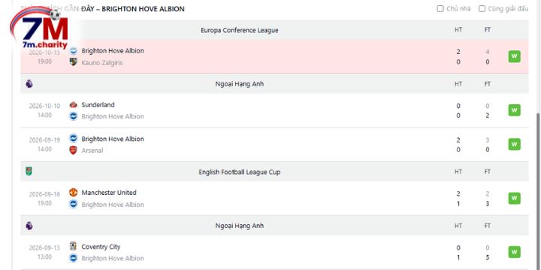Viewport: 541px width, 270px height.
Task: Open the Kauno Zalgiris team link
Action: coord(101,63)
